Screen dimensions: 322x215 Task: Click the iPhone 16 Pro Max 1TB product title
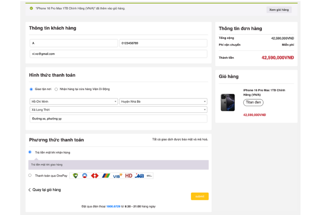click(x=264, y=92)
